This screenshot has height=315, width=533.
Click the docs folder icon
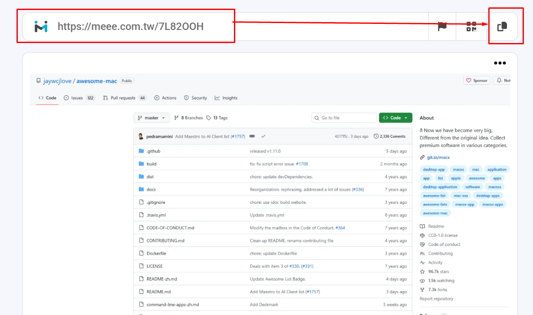point(141,189)
